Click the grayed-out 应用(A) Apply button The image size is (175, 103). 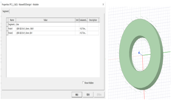[x=99, y=95]
